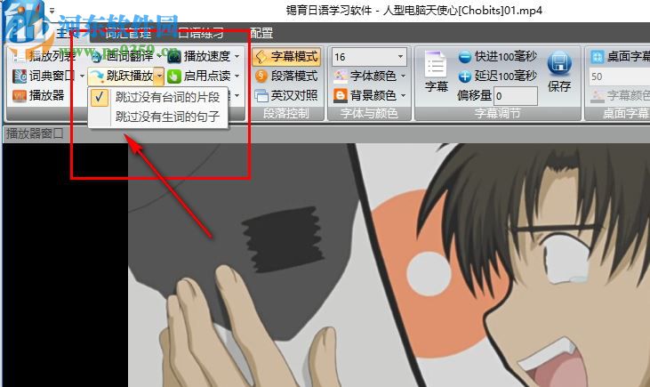Check 跳过没有生词的句子 option
The image size is (650, 387).
click(x=158, y=117)
